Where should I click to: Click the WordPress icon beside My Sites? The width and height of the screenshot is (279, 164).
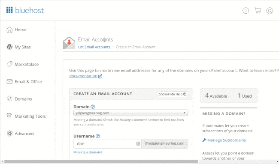click(9, 47)
